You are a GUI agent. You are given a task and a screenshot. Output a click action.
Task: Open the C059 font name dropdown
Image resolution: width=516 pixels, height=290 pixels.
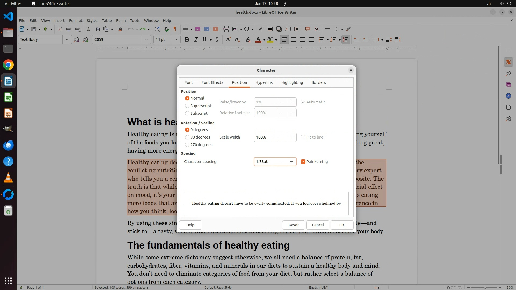pyautogui.click(x=146, y=39)
